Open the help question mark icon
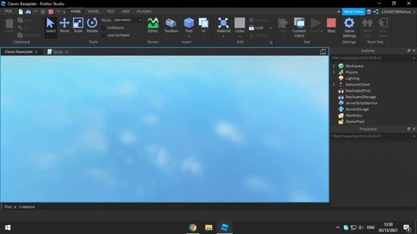Screen dimensions: 417x234 [369, 12]
